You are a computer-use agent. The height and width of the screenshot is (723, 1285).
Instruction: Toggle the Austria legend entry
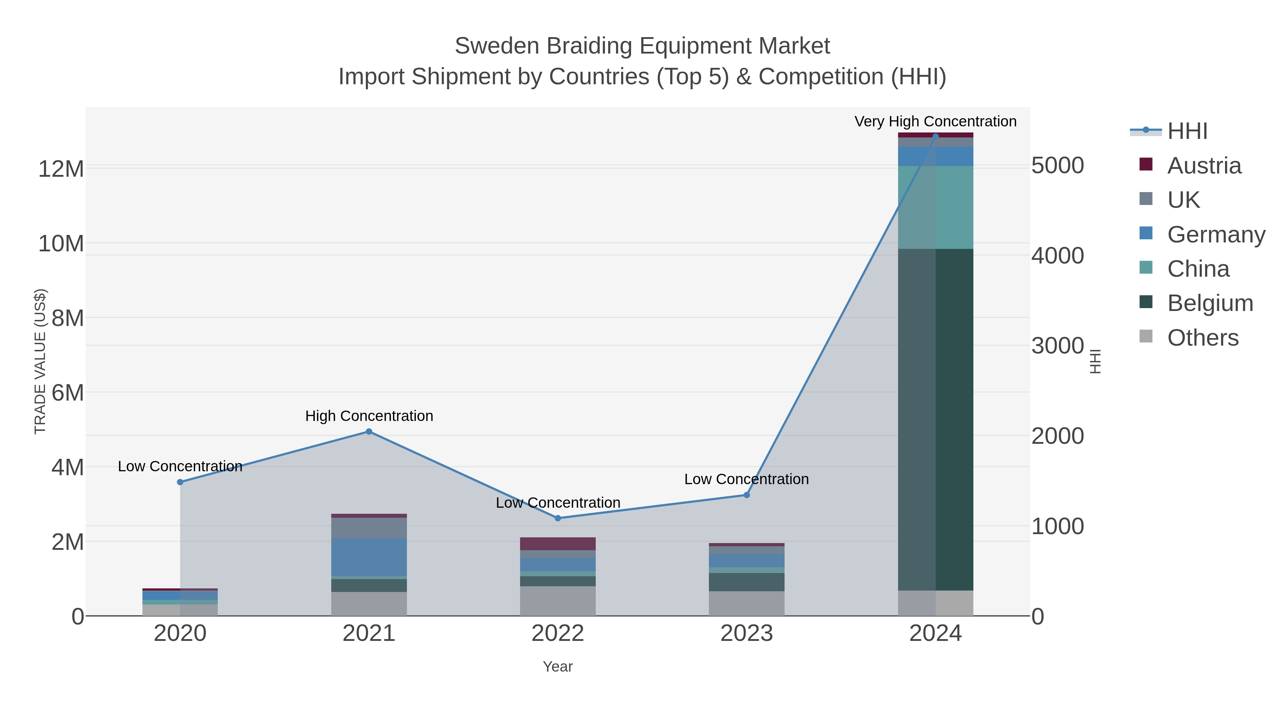pyautogui.click(x=1190, y=165)
